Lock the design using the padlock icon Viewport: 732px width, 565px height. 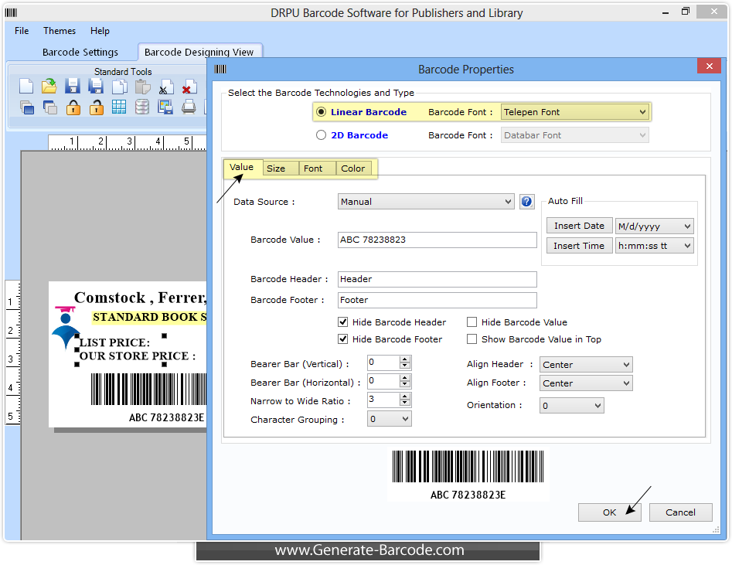pos(73,109)
